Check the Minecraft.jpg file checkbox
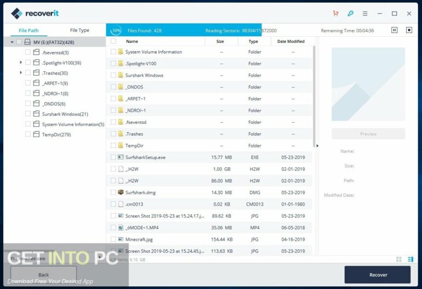The width and height of the screenshot is (422, 289). [x=113, y=239]
